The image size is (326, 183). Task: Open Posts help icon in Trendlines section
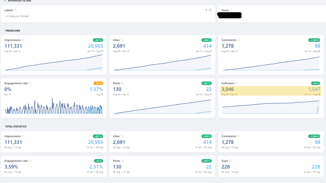point(122,83)
